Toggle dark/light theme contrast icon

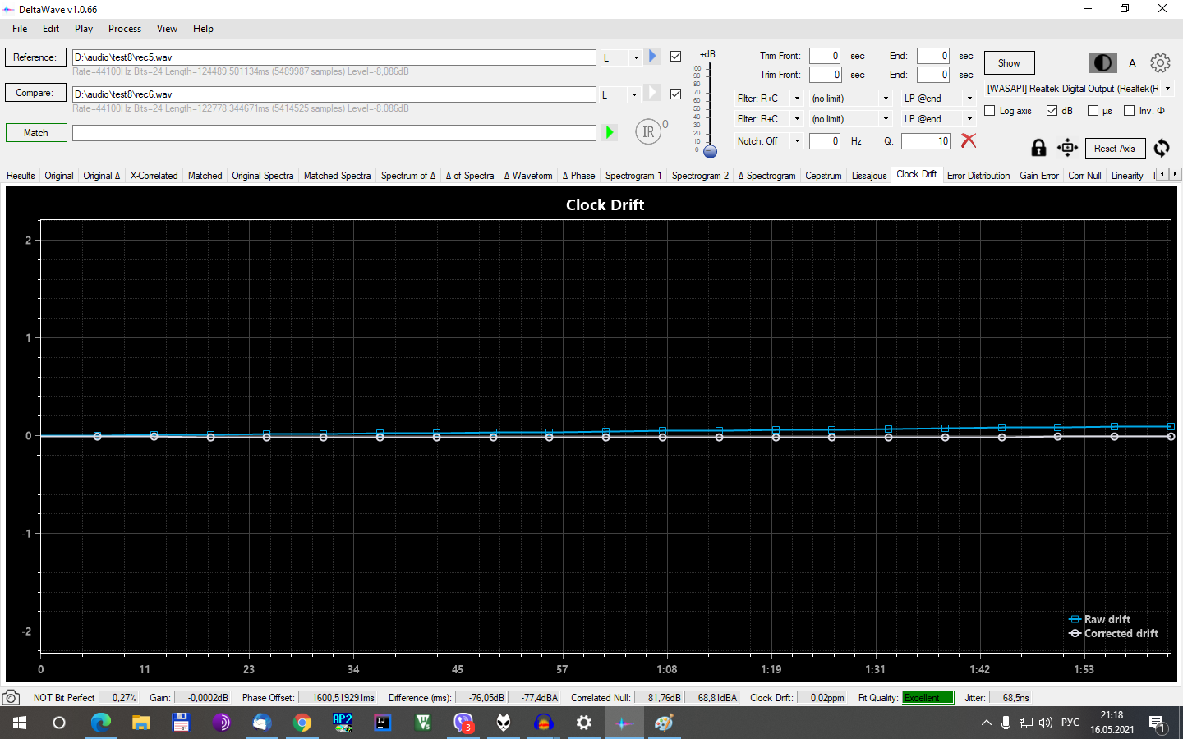pyautogui.click(x=1102, y=62)
